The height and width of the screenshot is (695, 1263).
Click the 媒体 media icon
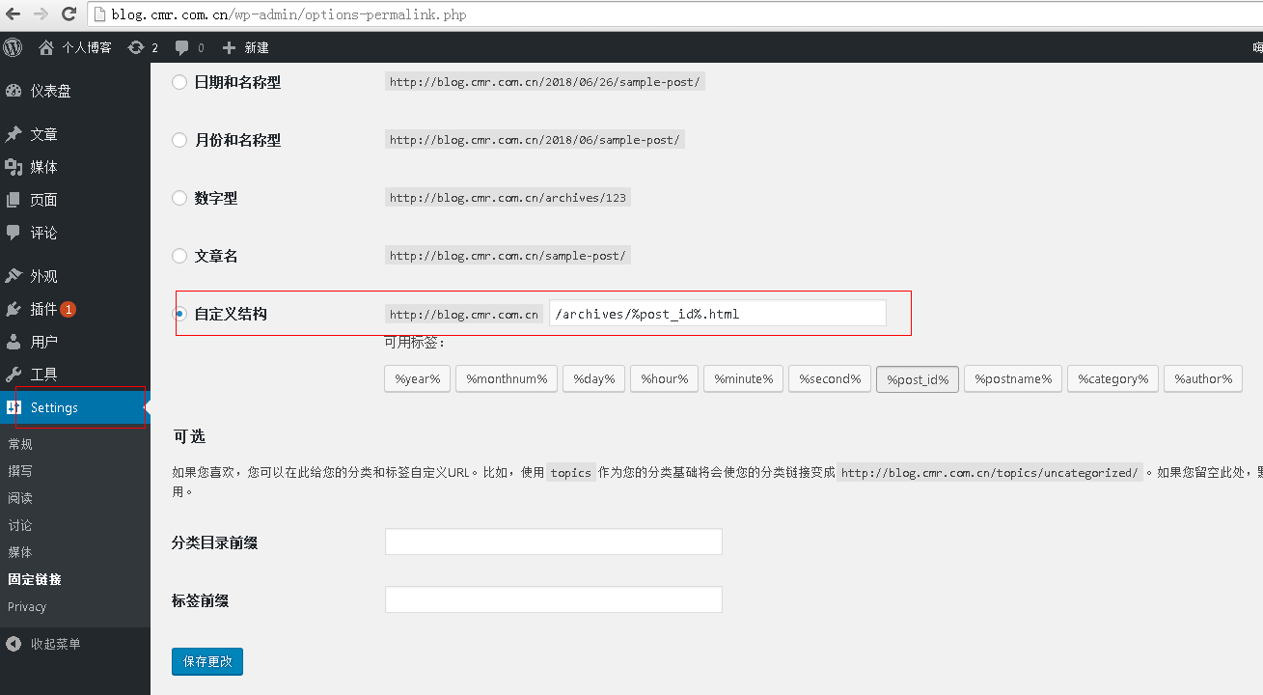[14, 167]
